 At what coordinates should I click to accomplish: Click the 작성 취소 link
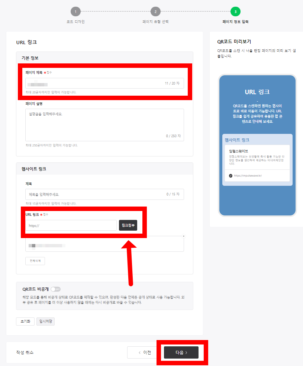(x=25, y=352)
